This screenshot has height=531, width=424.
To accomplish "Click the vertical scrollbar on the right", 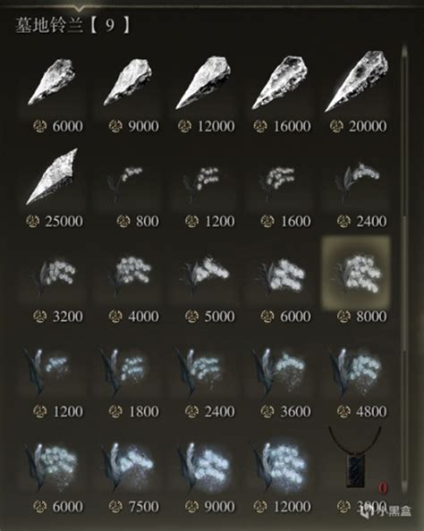I will pos(404,267).
